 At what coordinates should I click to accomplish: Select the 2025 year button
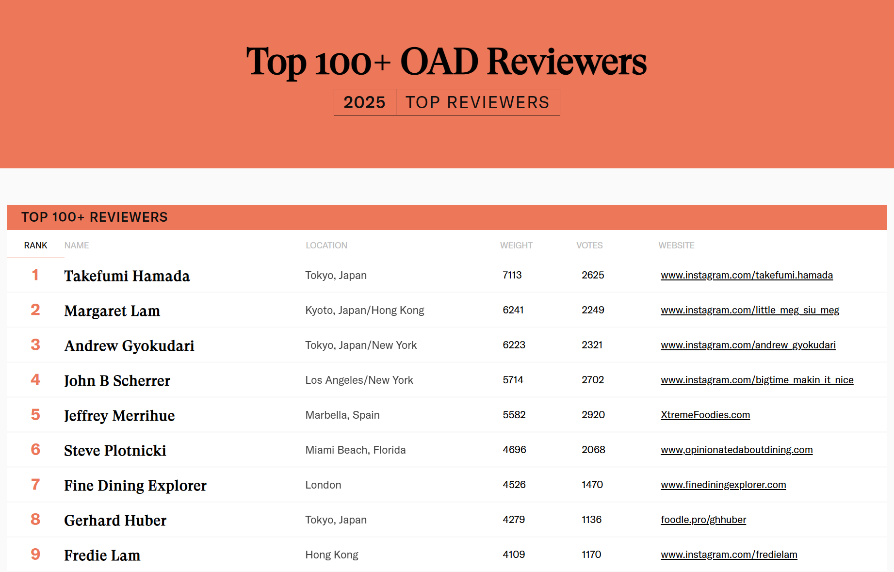pyautogui.click(x=365, y=102)
